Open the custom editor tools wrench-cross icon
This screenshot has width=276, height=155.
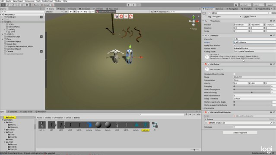(x=27, y=5)
